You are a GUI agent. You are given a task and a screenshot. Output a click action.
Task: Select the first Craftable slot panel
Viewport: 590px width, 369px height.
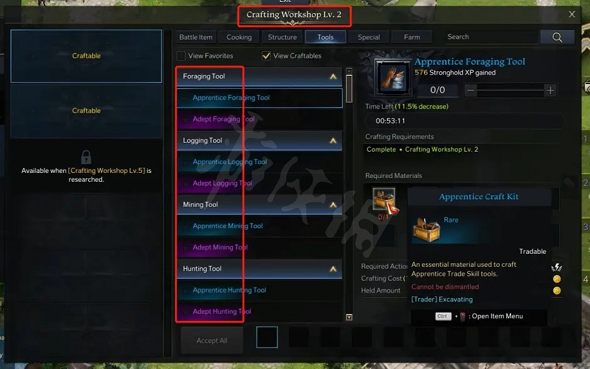pyautogui.click(x=86, y=56)
